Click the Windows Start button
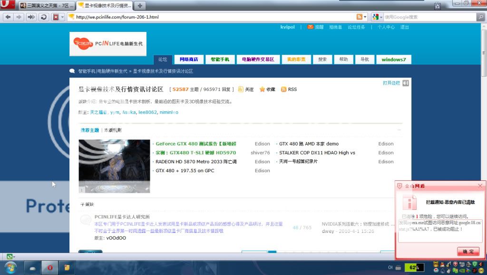 10,267
